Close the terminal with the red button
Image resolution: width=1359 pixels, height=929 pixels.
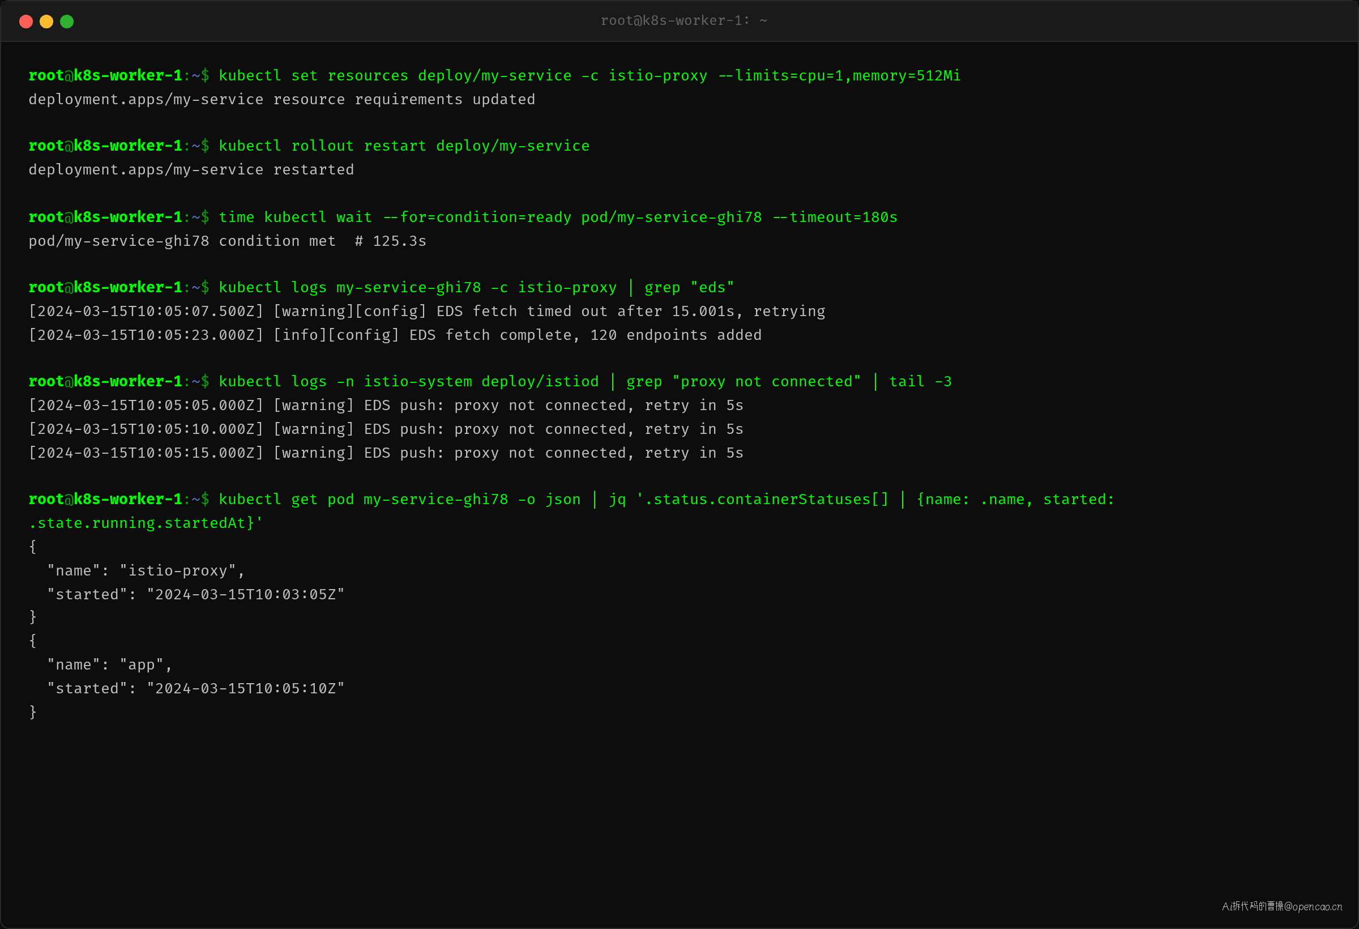tap(25, 22)
